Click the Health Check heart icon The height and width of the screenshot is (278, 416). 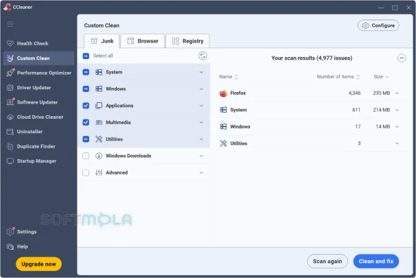10,43
